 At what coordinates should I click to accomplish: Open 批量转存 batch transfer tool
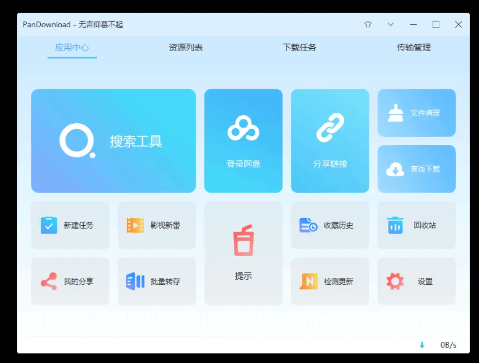pyautogui.click(x=157, y=282)
